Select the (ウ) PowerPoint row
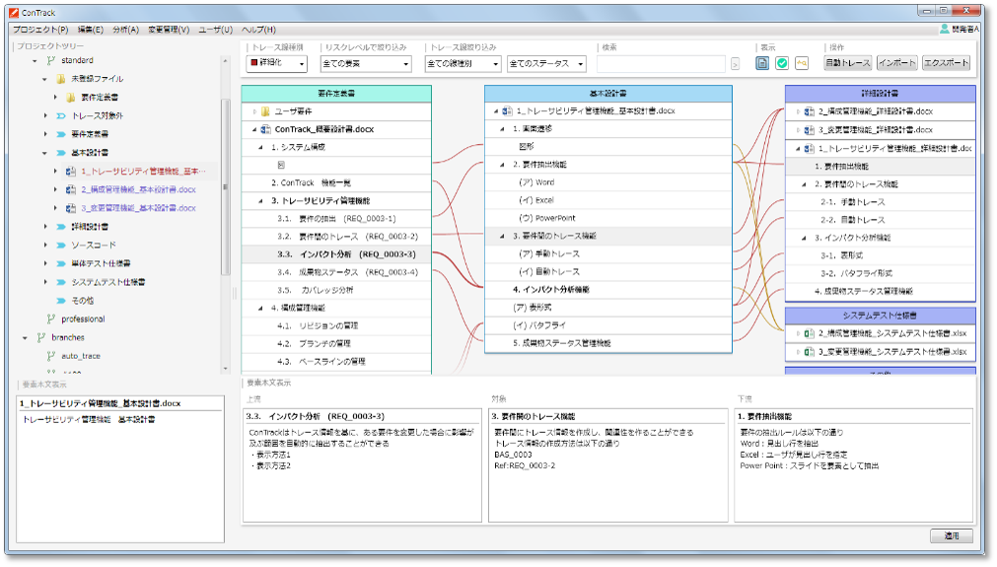This screenshot has height=567, width=997. (608, 218)
